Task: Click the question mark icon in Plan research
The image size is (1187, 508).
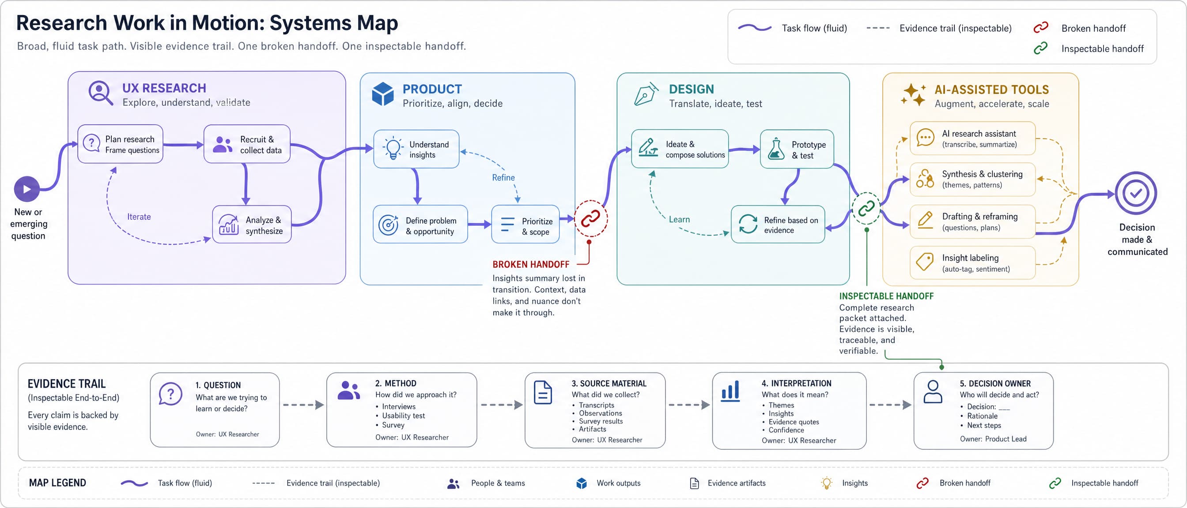Action: point(91,143)
